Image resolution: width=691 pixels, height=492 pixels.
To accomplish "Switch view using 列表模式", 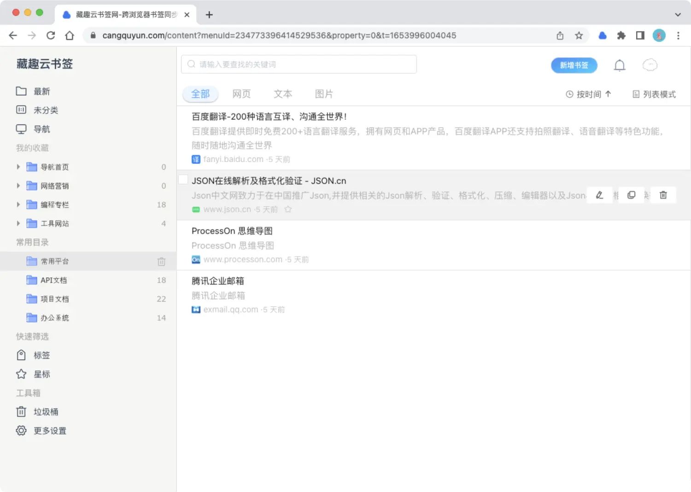I will 654,94.
